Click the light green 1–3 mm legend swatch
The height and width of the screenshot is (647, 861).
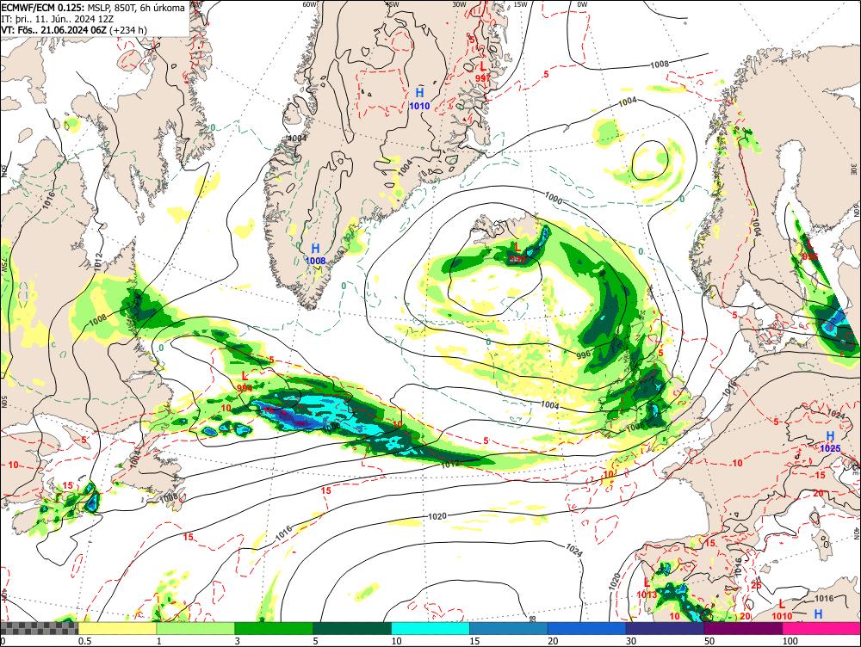click(195, 628)
